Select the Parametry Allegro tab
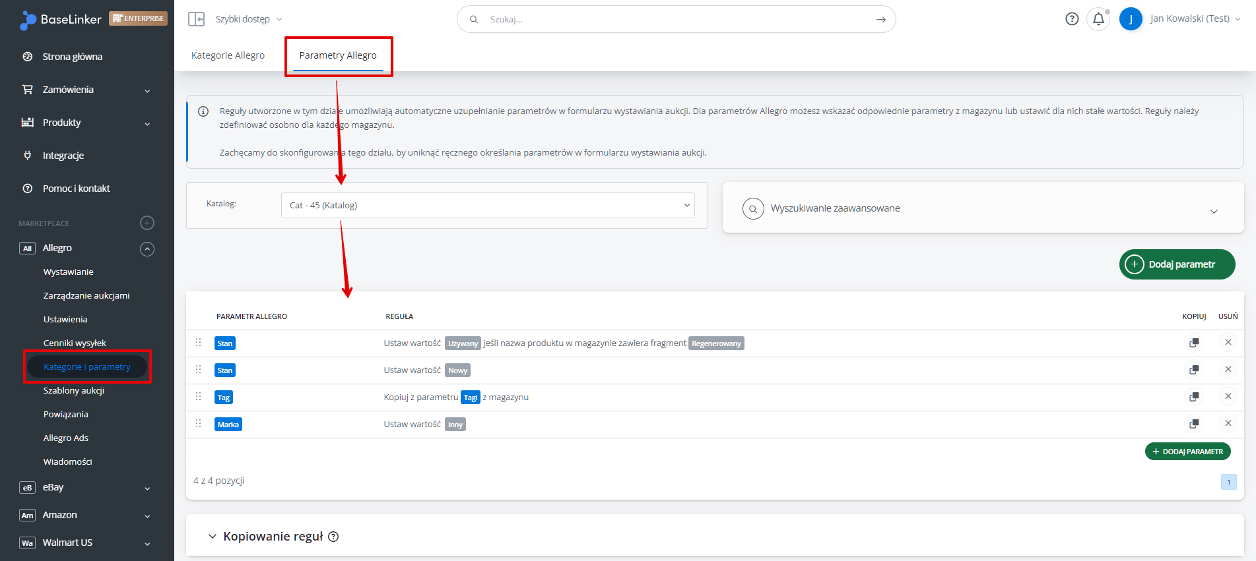The width and height of the screenshot is (1256, 561). pos(338,55)
